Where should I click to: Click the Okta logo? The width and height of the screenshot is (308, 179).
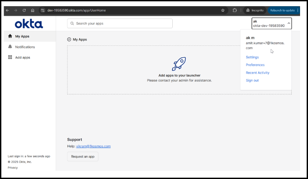pyautogui.click(x=29, y=24)
